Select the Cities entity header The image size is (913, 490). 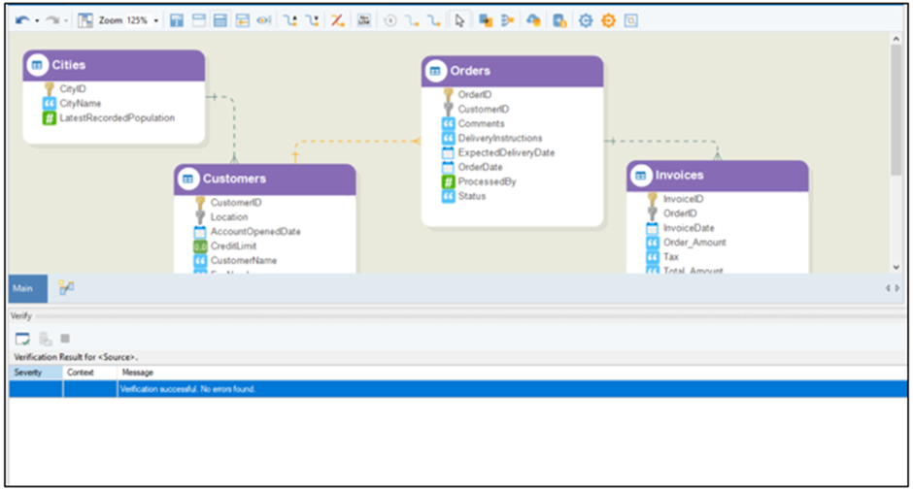point(114,65)
